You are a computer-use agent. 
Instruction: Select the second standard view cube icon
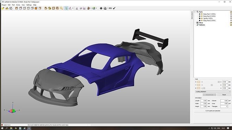[20, 8]
